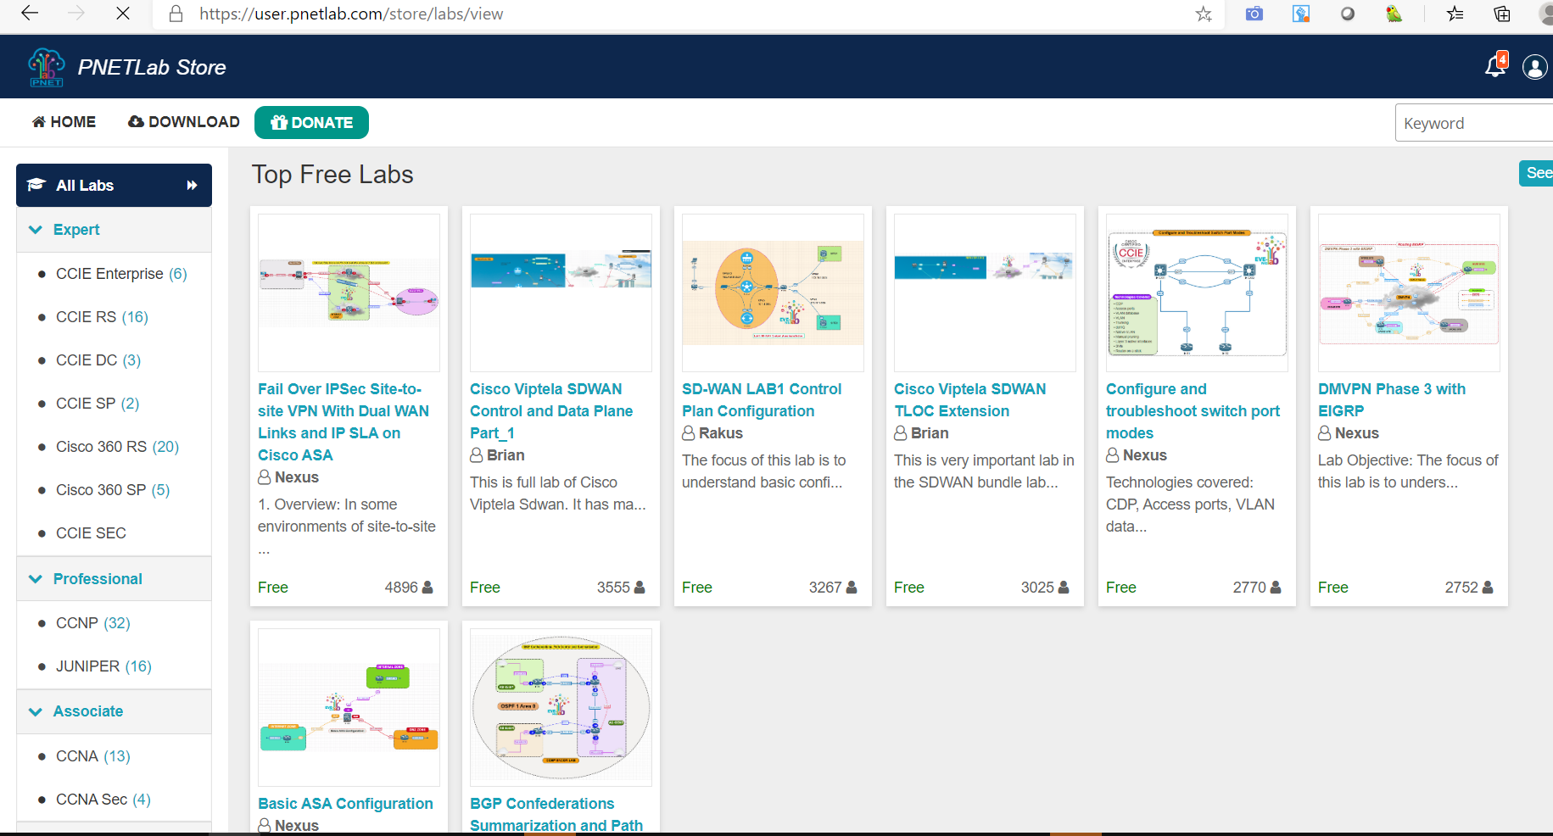Select CCNA Sec (4) category
Screen dimensions: 1553x836
click(x=103, y=800)
